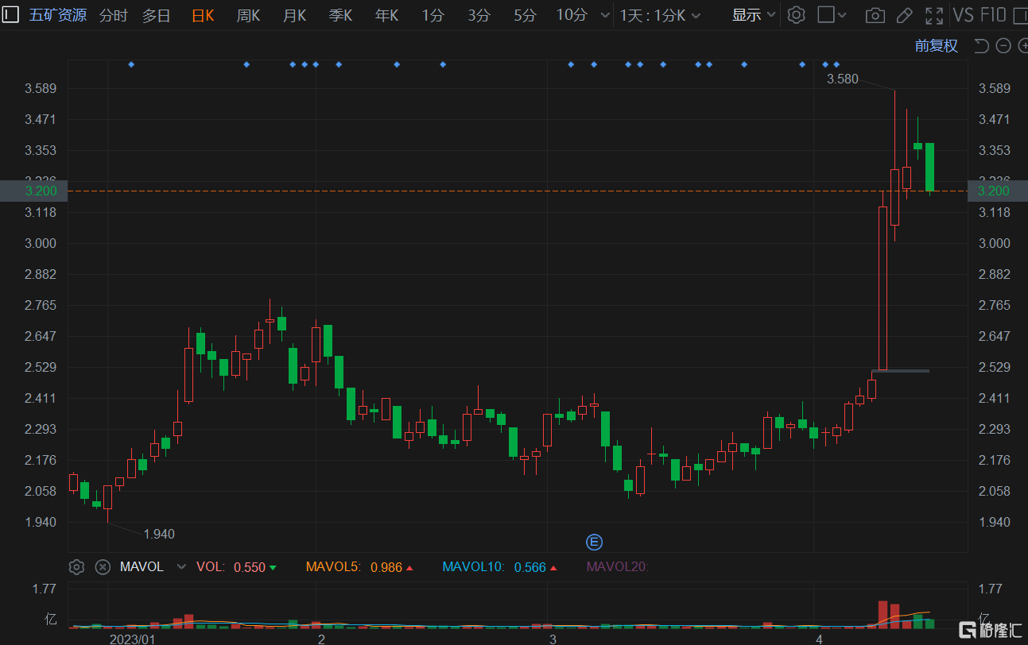This screenshot has height=645, width=1028.
Task: Open the chart settings gear
Action: (x=797, y=14)
